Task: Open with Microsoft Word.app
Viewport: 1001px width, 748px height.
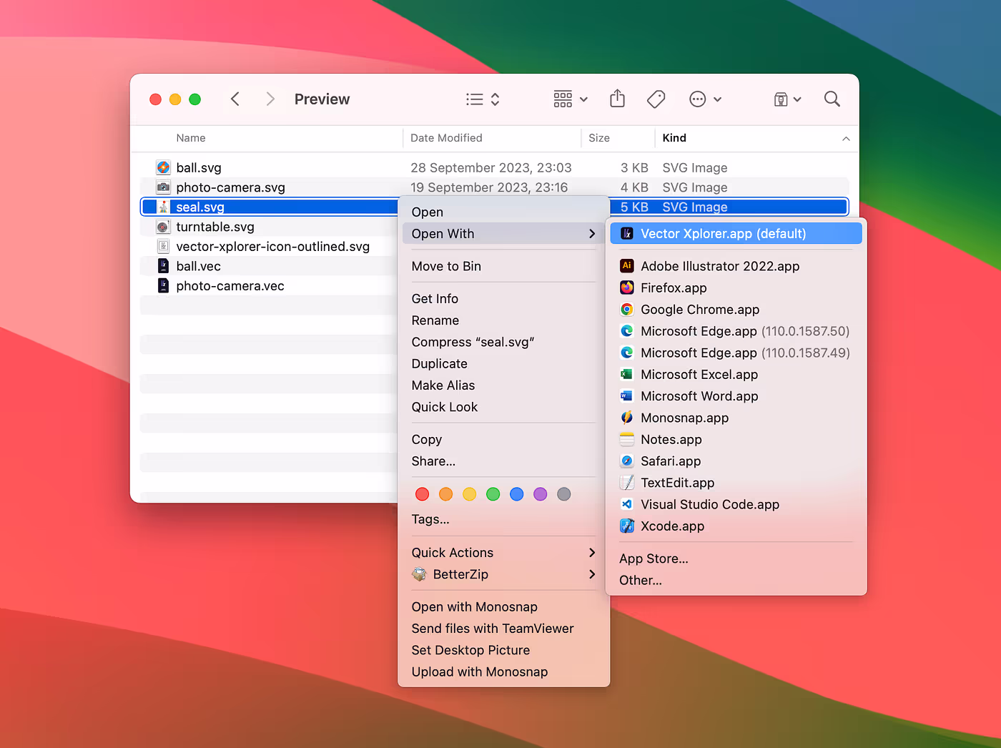Action: [x=736, y=396]
